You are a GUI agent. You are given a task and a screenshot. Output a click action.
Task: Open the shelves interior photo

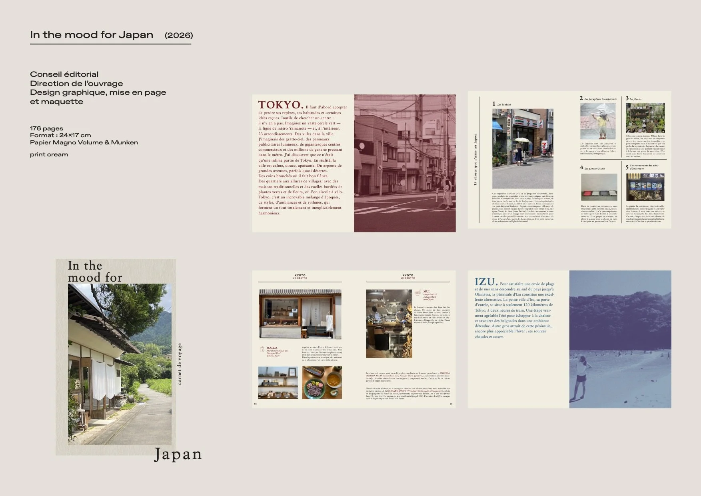[278, 383]
